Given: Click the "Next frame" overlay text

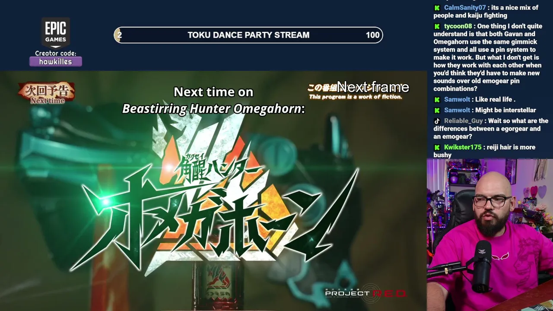Looking at the screenshot, I should click(x=373, y=87).
